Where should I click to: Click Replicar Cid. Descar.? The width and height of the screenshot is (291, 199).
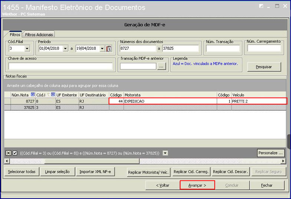pos(230,172)
